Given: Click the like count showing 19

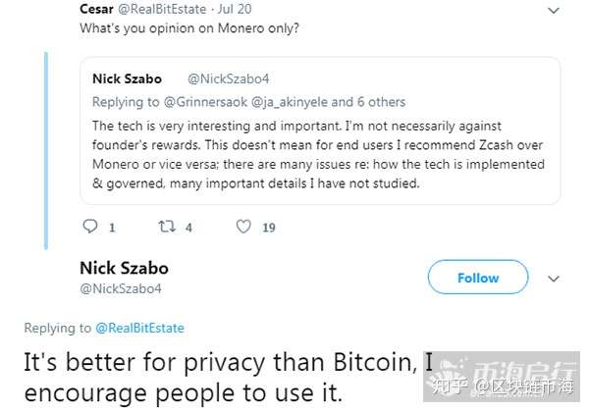Looking at the screenshot, I should click(269, 228).
